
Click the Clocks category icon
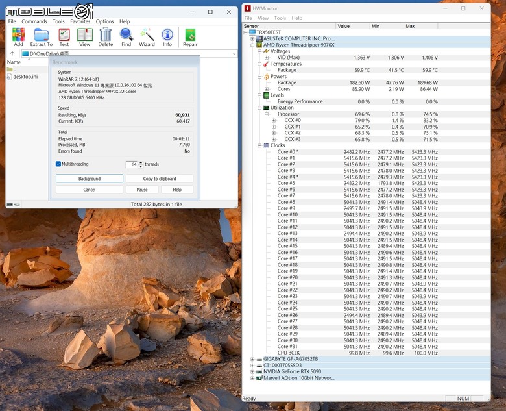(x=266, y=145)
